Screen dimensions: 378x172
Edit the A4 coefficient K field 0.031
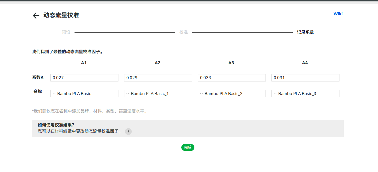pyautogui.click(x=305, y=78)
